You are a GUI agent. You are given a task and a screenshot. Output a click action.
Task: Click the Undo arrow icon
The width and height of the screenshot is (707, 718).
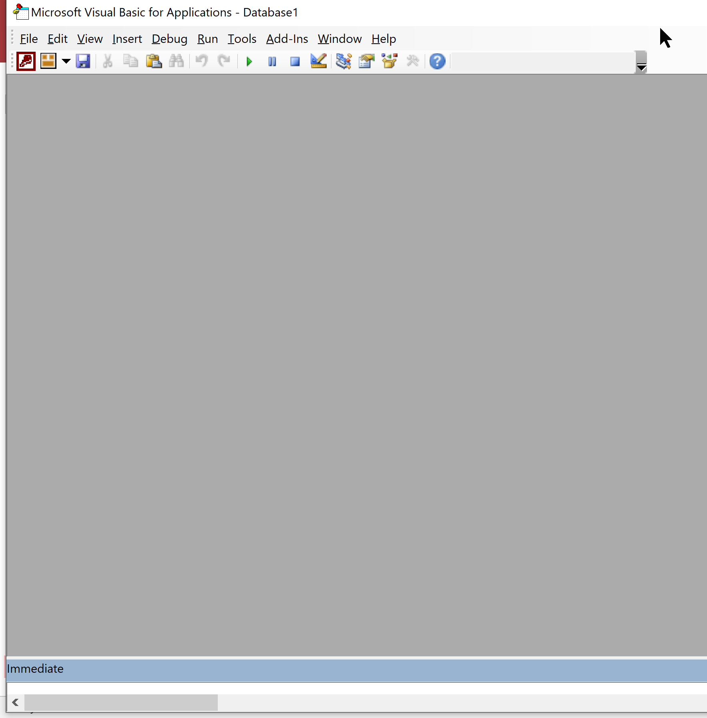click(201, 61)
